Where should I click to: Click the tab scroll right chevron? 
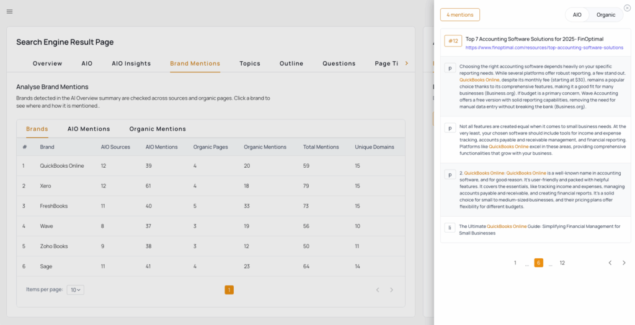(x=407, y=63)
